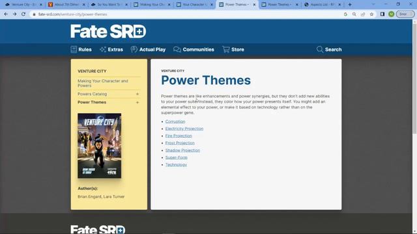
Task: Go back with the browser back arrow
Action: coord(6,14)
